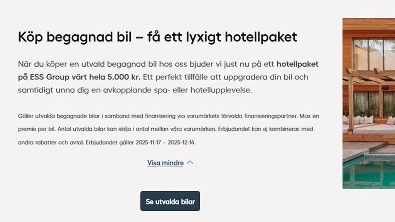Collapse details with the upward chevron
Viewport: 395px width, 222px height.
pos(190,163)
